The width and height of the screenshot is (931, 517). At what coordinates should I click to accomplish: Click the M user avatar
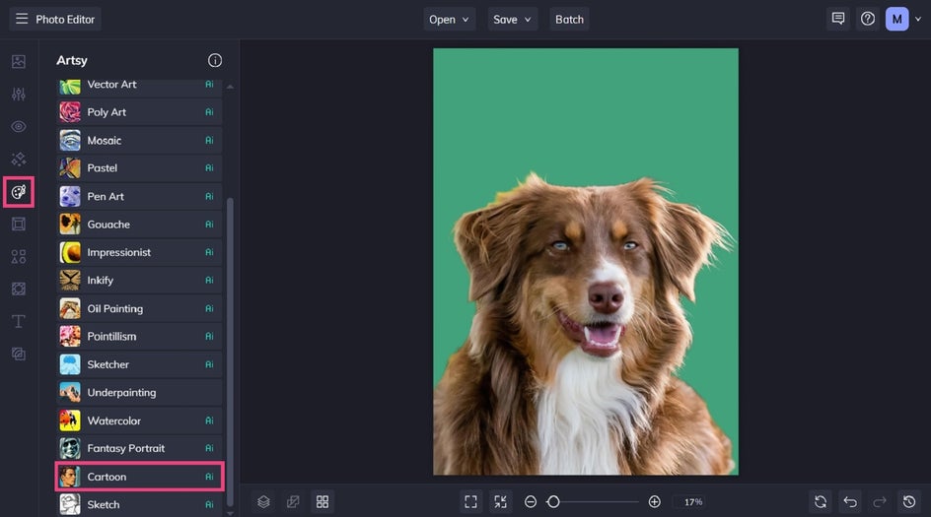tap(896, 19)
